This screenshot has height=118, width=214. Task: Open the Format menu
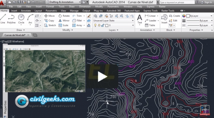click(50, 6)
